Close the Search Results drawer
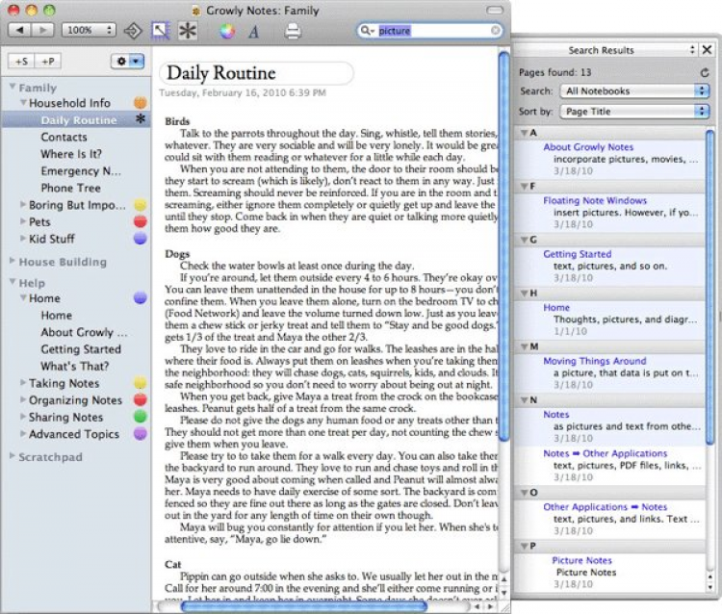This screenshot has height=614, width=722. [x=707, y=49]
